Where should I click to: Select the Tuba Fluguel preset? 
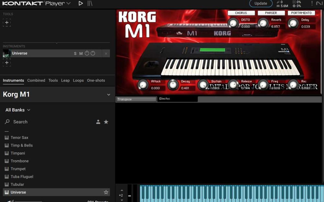tap(56, 177)
